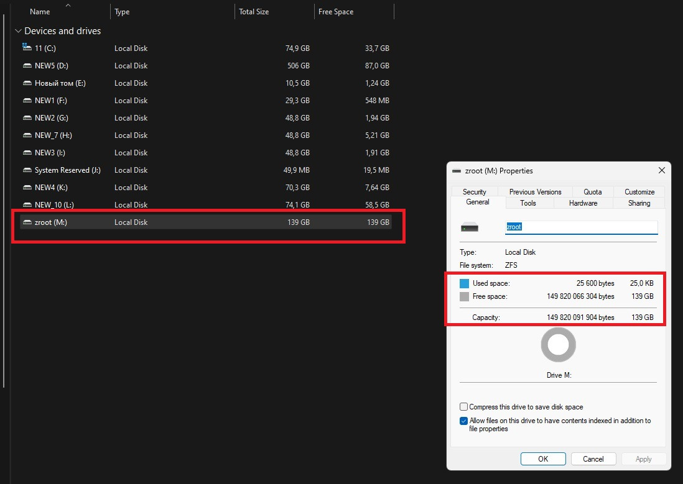Image resolution: width=683 pixels, height=484 pixels.
Task: Click the NEW_7 (H:) drive icon
Action: [x=27, y=135]
